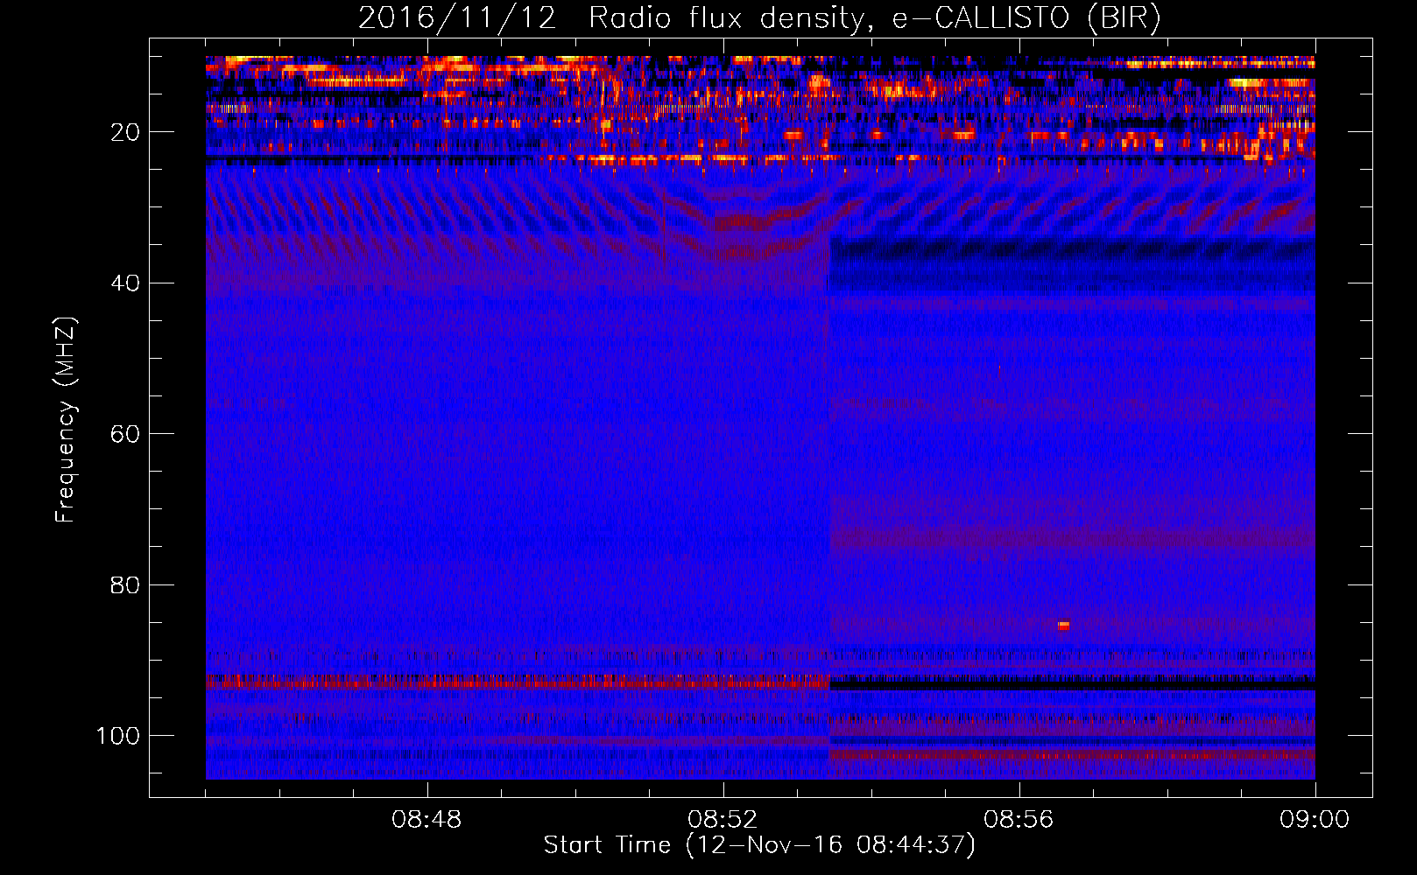
Task: Click the "08:48" time tick label
Action: pyautogui.click(x=427, y=820)
